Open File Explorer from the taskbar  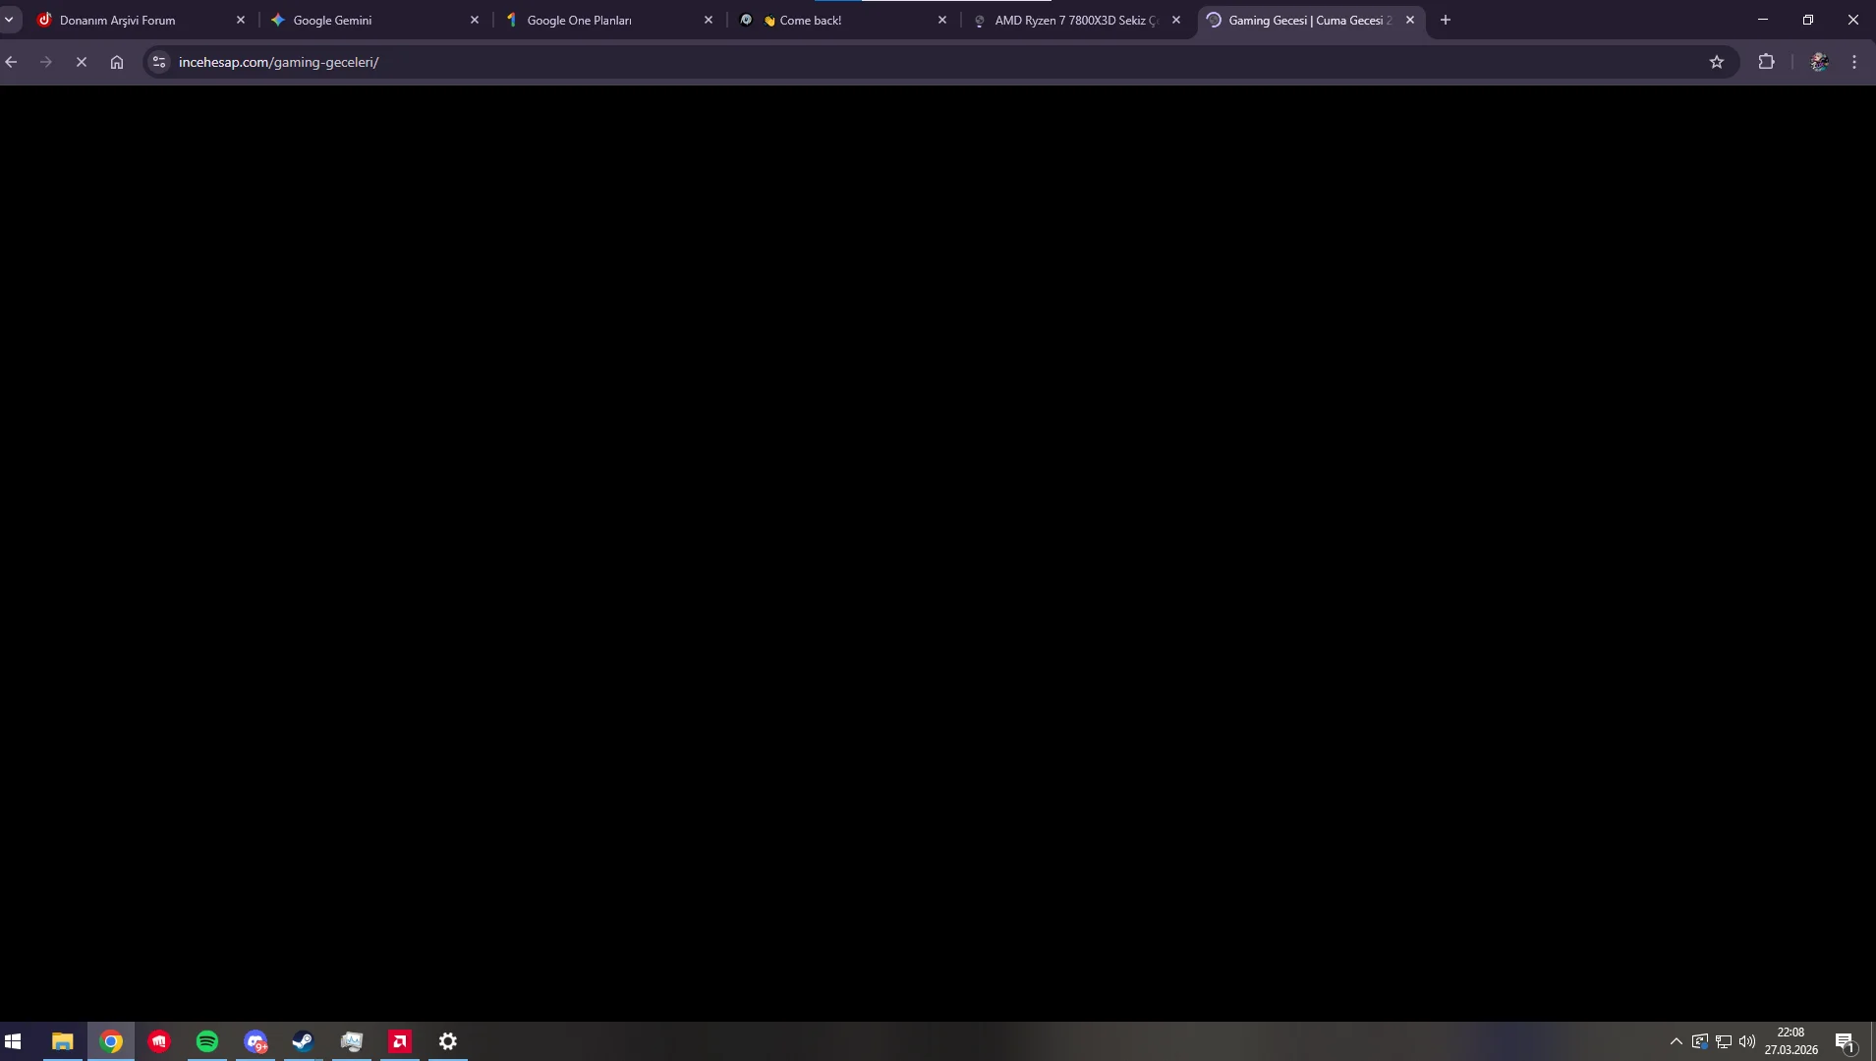[63, 1041]
